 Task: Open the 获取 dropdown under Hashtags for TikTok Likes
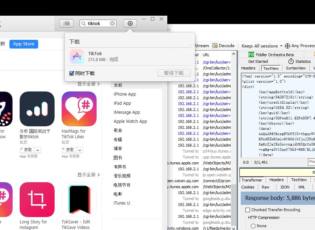coord(79,150)
